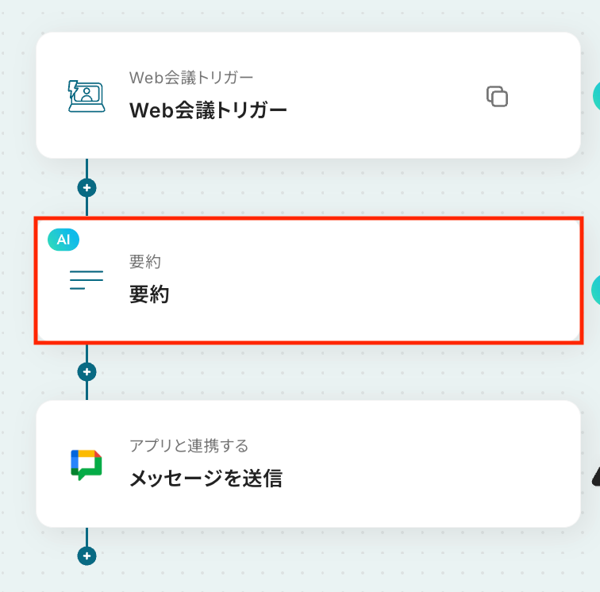Add a step after メッセージを送信 using plus
The image size is (600, 592).
pos(87,556)
